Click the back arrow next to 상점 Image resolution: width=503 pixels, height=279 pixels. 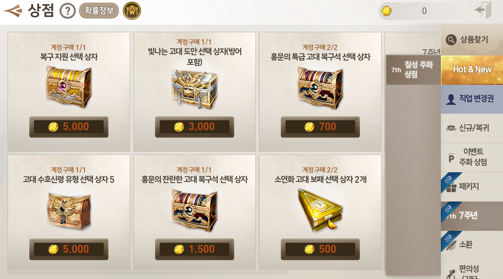click(13, 11)
